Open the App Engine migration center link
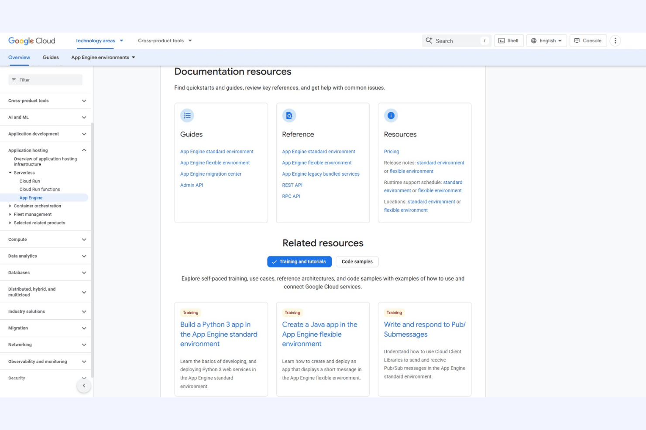This screenshot has height=430, width=646. tap(211, 174)
